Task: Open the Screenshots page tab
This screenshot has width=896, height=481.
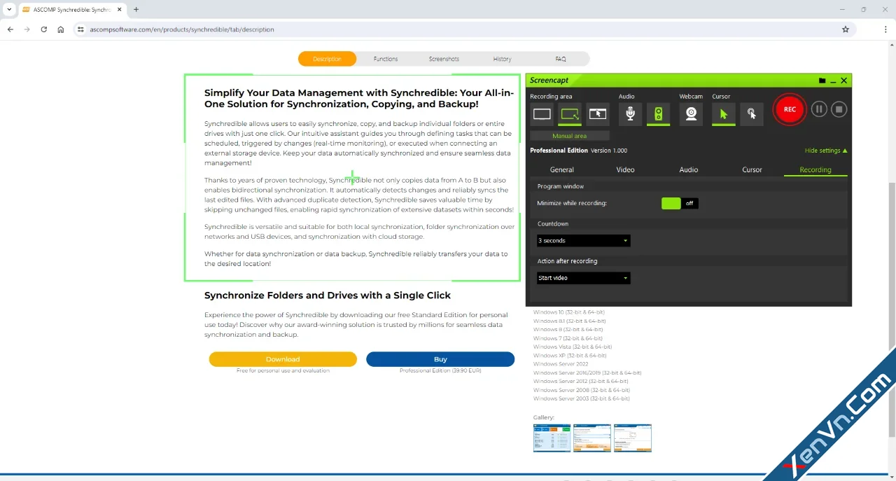Action: (444, 59)
